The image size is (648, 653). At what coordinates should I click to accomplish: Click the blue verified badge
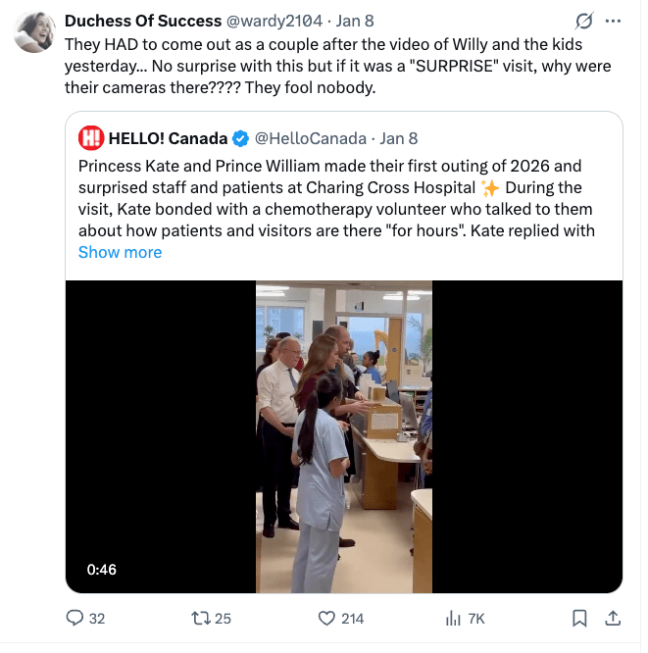pos(240,138)
